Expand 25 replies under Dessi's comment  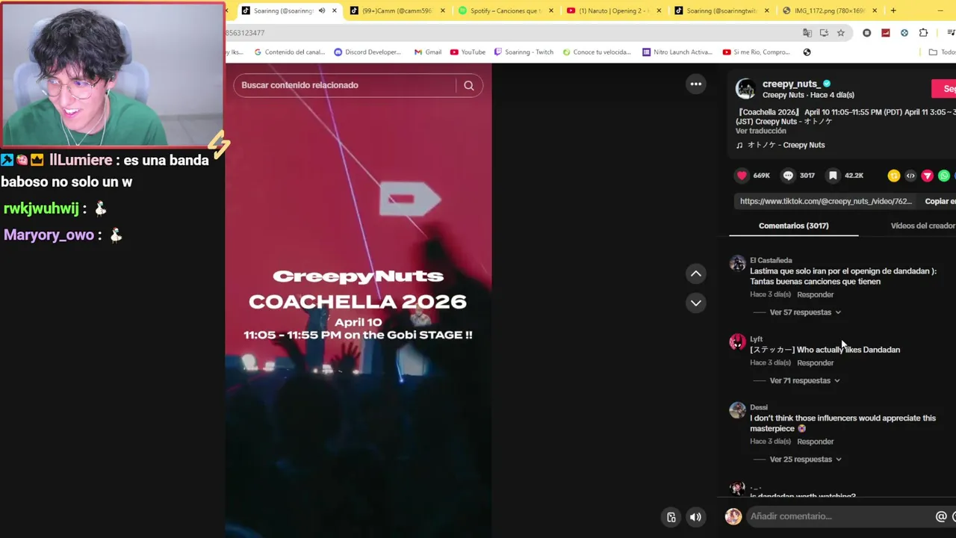(x=805, y=460)
